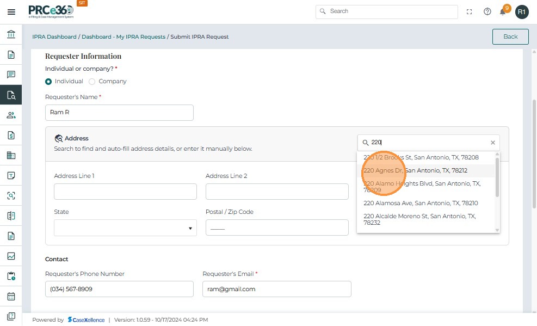Expand the State dropdown
Screen dimensions: 537x326
coord(125,228)
